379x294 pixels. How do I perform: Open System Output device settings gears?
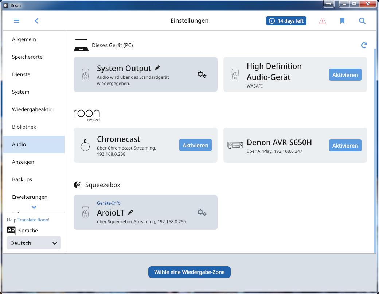tap(202, 74)
